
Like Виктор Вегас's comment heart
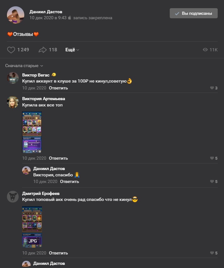[212, 88]
